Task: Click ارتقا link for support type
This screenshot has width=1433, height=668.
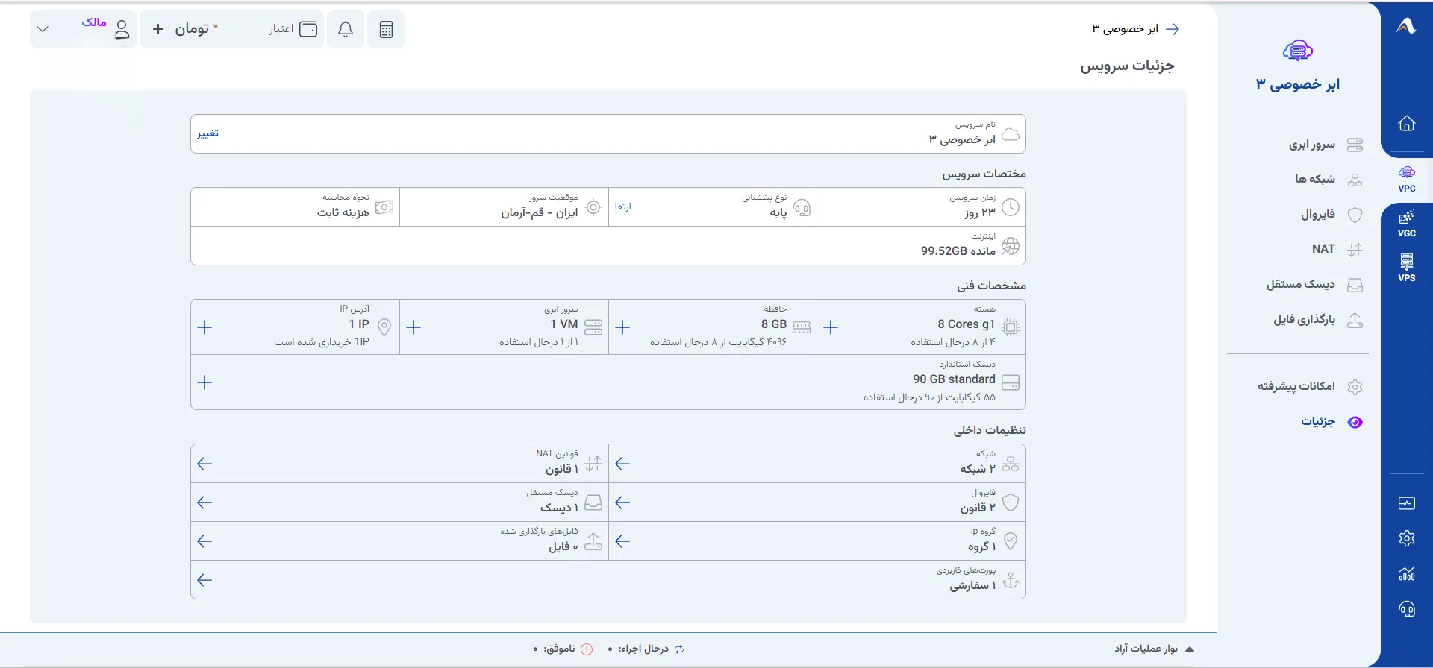Action: click(623, 207)
